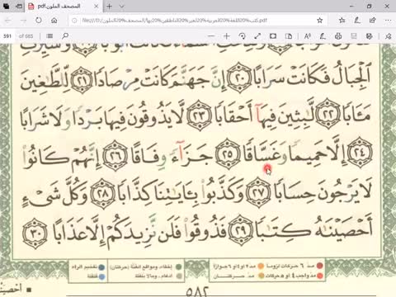The width and height of the screenshot is (396, 297).
Task: Open web notes pen in browser bar
Action: [x=357, y=20]
